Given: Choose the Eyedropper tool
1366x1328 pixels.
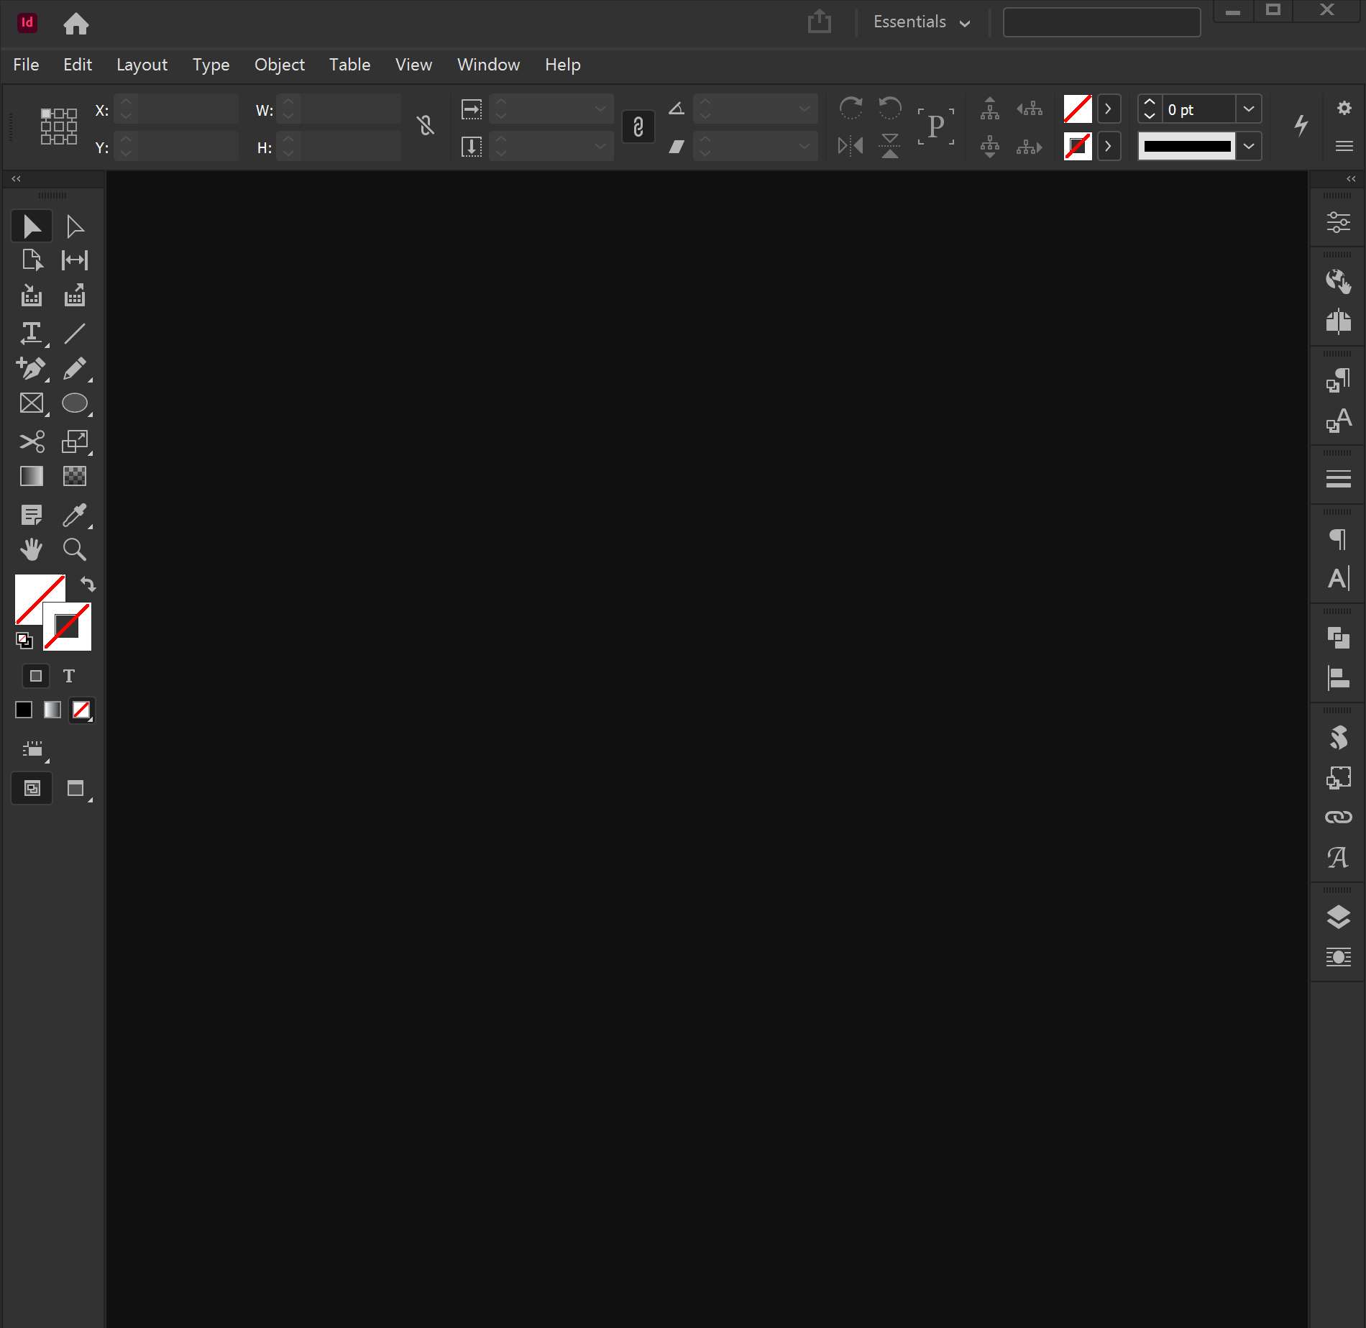Looking at the screenshot, I should coord(75,515).
